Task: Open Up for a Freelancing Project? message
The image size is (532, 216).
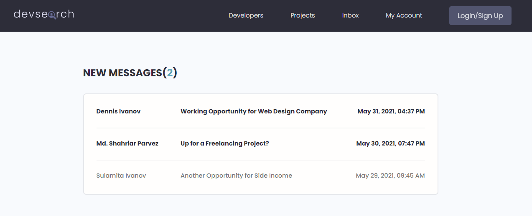Action: coord(225,143)
